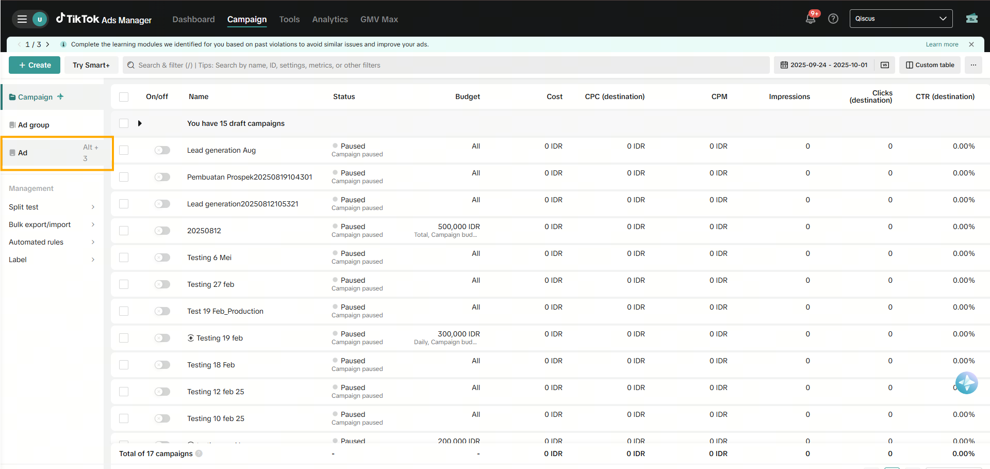Click the icon next to date range
Viewport: 990px width, 469px height.
[884, 65]
